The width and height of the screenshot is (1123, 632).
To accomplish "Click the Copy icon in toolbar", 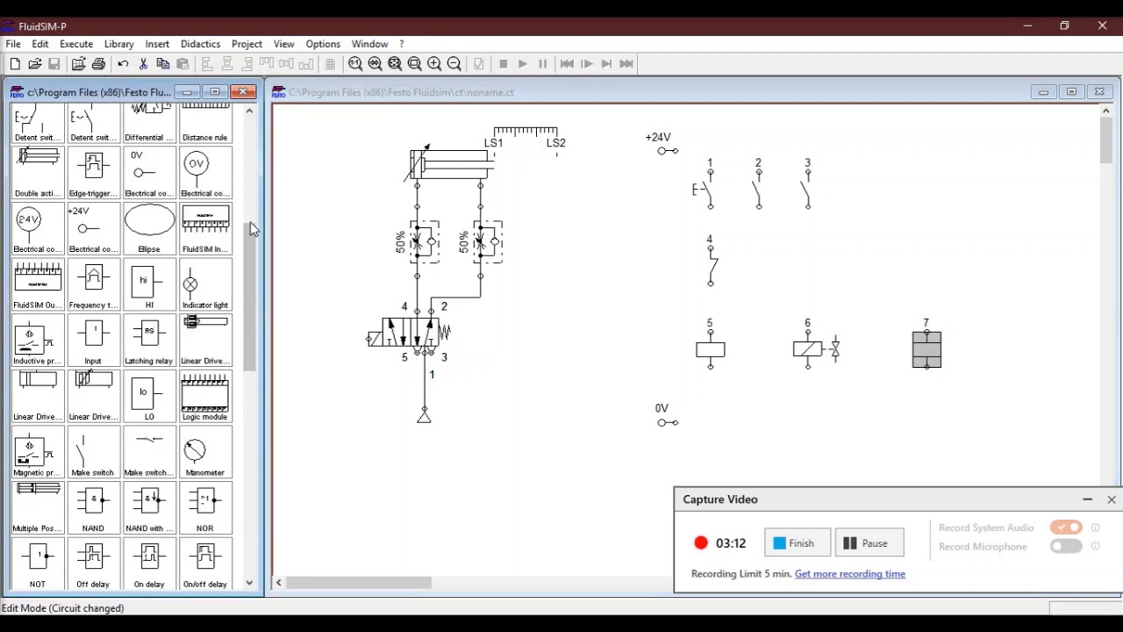I will [x=162, y=64].
